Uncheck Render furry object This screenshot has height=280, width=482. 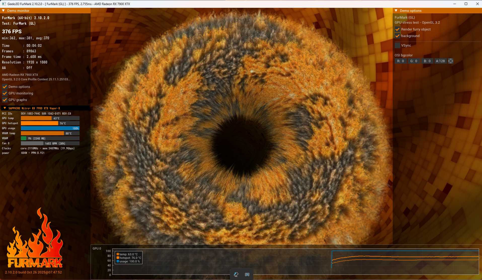coord(397,29)
